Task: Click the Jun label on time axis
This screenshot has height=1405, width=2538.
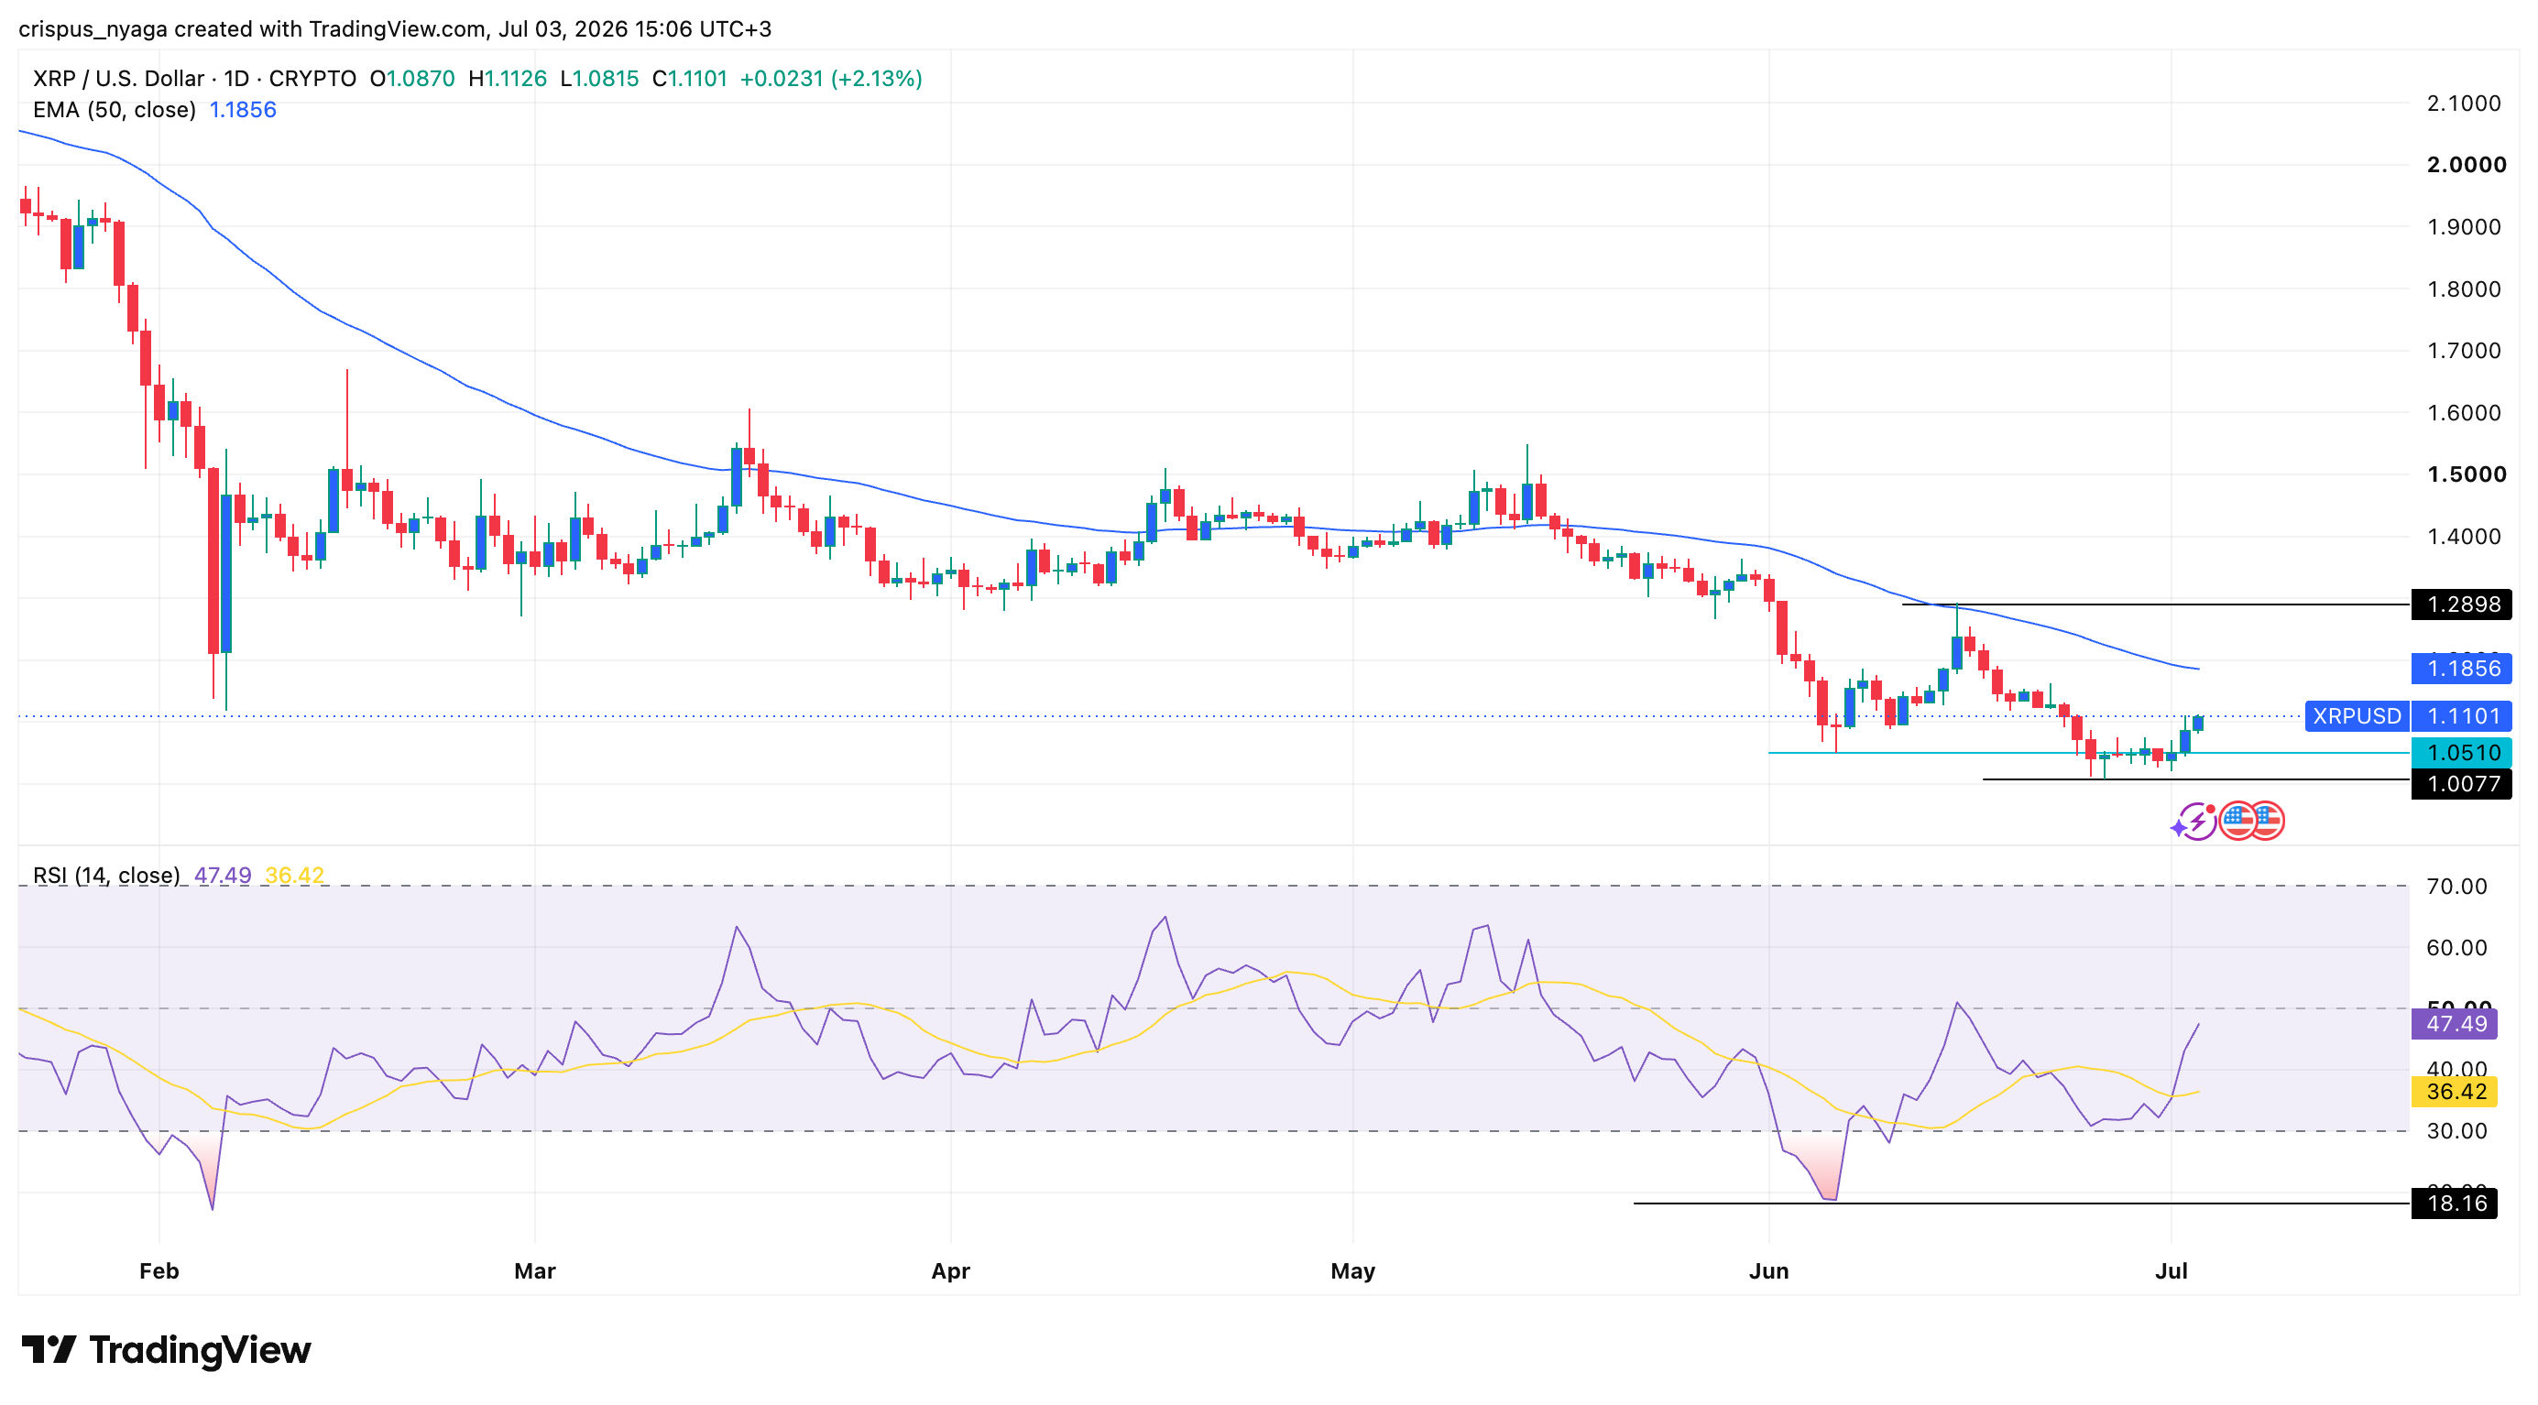Action: tap(1768, 1271)
